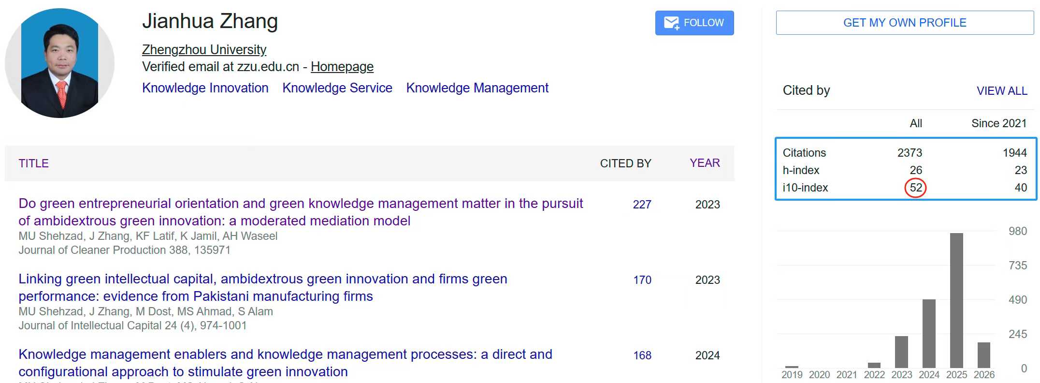Visit the Homepage link
1040x383 pixels.
tap(342, 67)
